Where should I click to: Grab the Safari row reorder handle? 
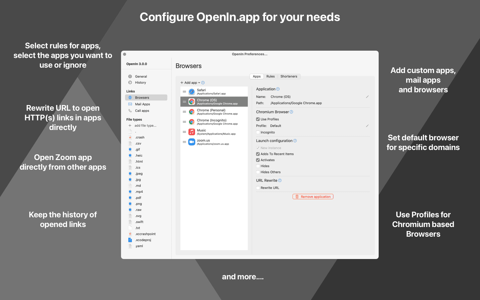pyautogui.click(x=184, y=92)
